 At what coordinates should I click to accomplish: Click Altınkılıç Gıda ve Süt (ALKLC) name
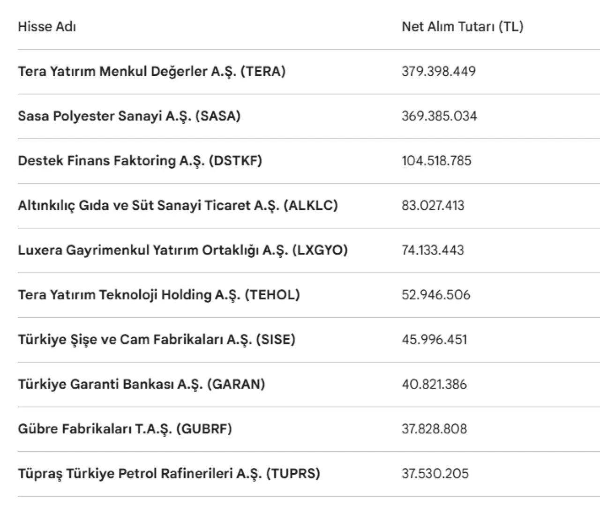[178, 205]
